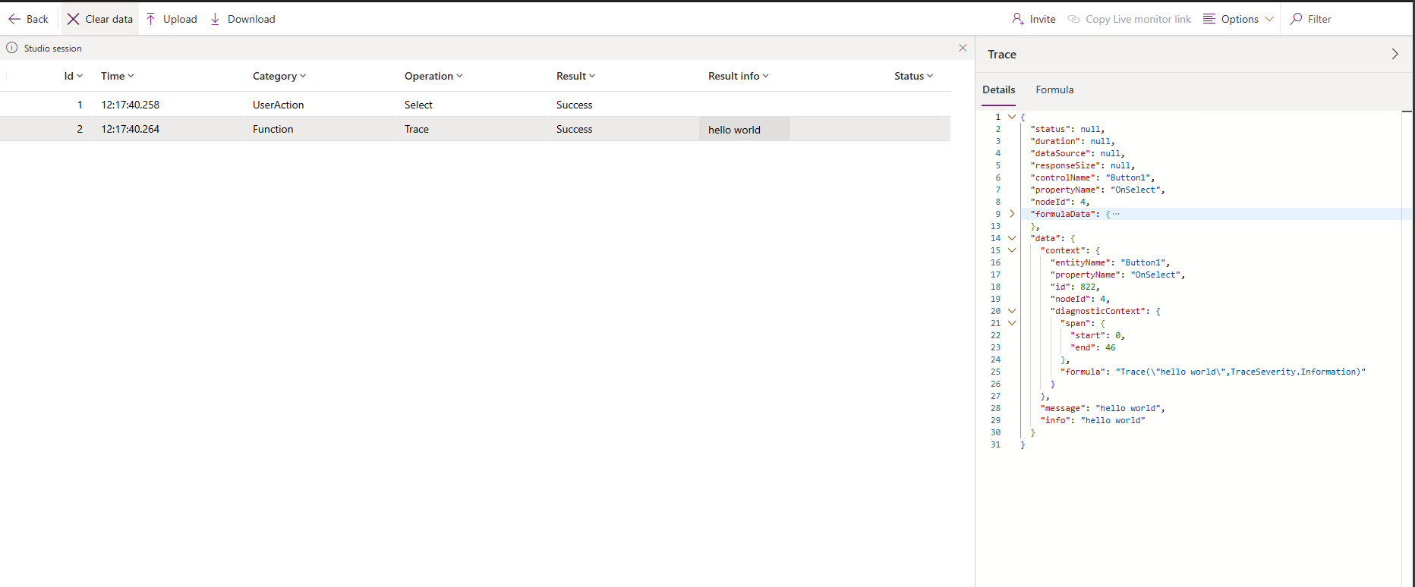Image resolution: width=1415 pixels, height=587 pixels.
Task: Click the Copy Live monitor link text
Action: 1138,19
